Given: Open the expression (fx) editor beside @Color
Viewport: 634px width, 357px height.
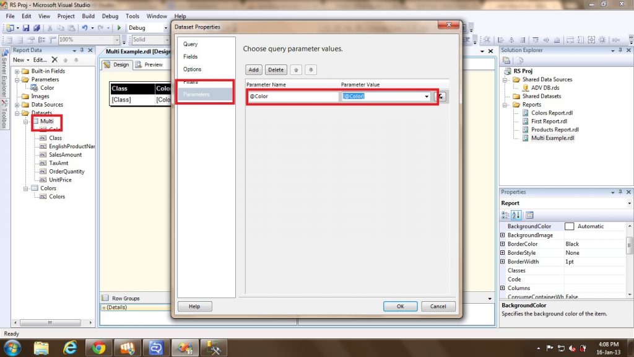Looking at the screenshot, I should click(441, 97).
